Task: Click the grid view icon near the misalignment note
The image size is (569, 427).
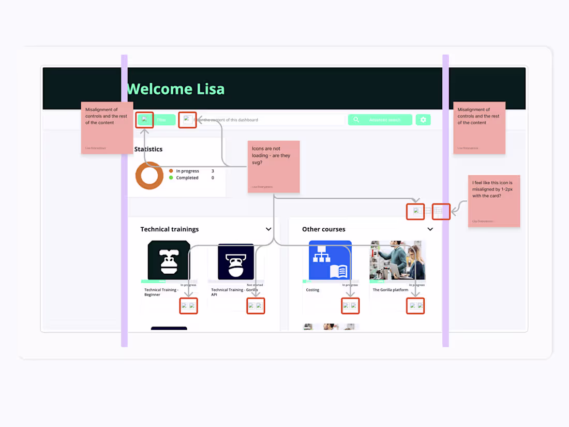Action: (441, 211)
